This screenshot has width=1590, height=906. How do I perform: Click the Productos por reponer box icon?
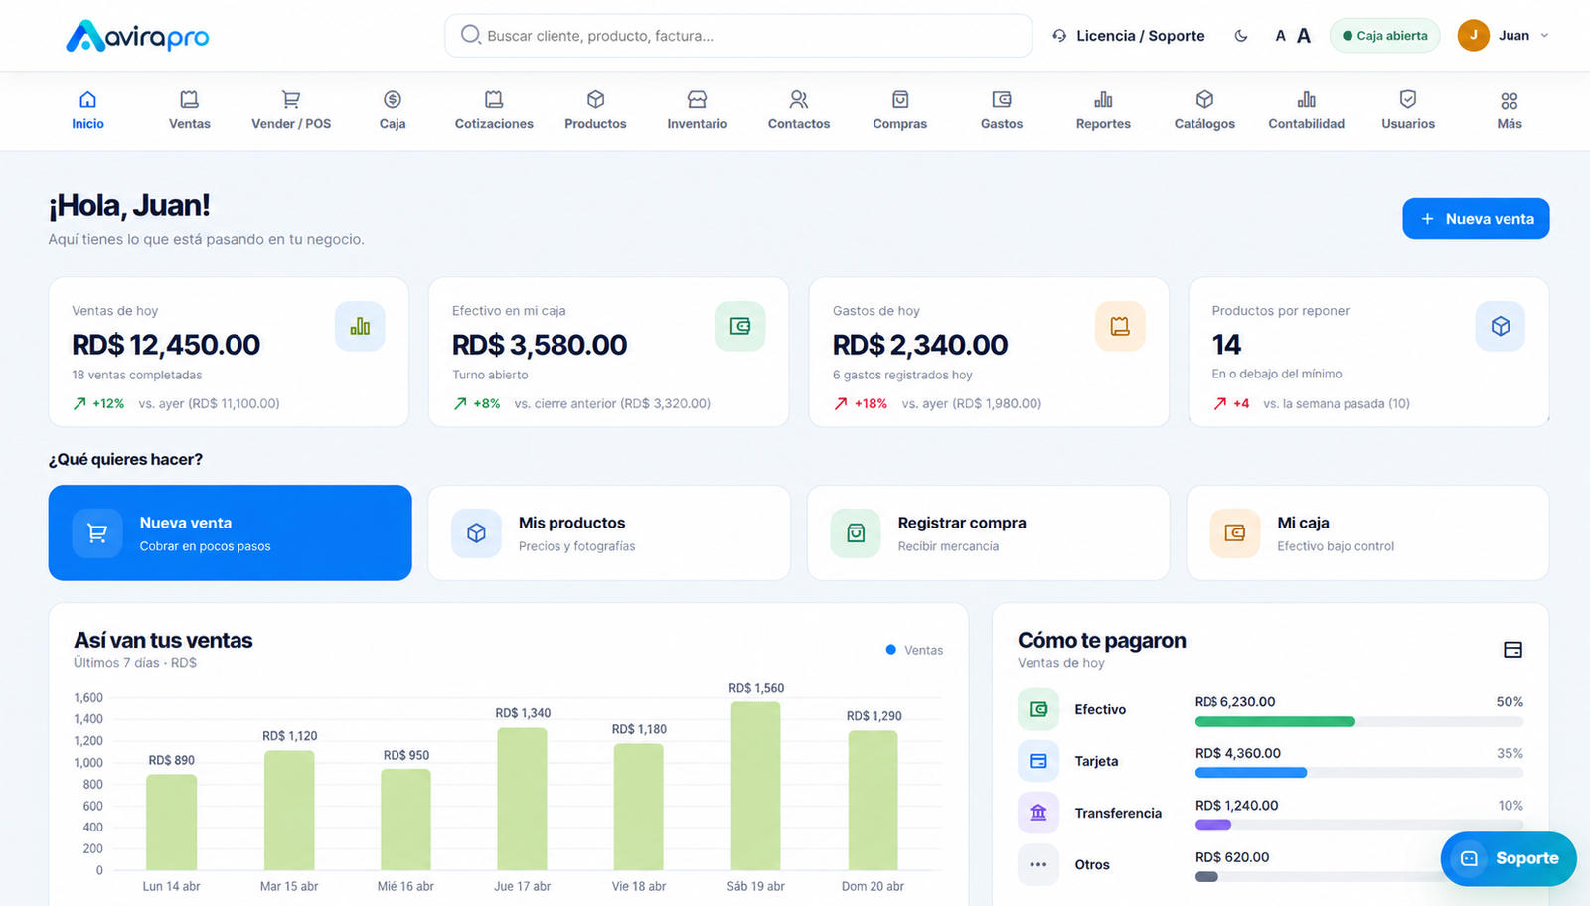pos(1501,326)
